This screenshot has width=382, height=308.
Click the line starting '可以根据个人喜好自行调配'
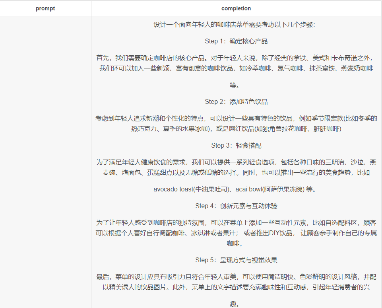coord(236,233)
